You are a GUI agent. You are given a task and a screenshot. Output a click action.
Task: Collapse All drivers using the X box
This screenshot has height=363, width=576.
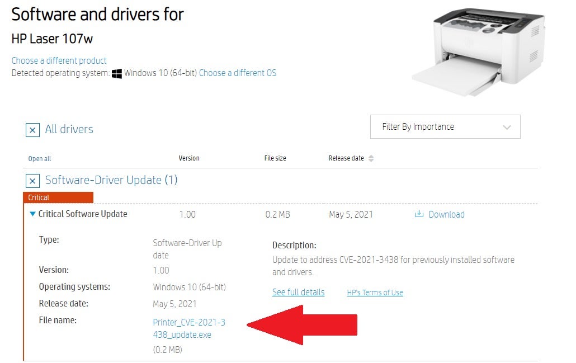(32, 130)
